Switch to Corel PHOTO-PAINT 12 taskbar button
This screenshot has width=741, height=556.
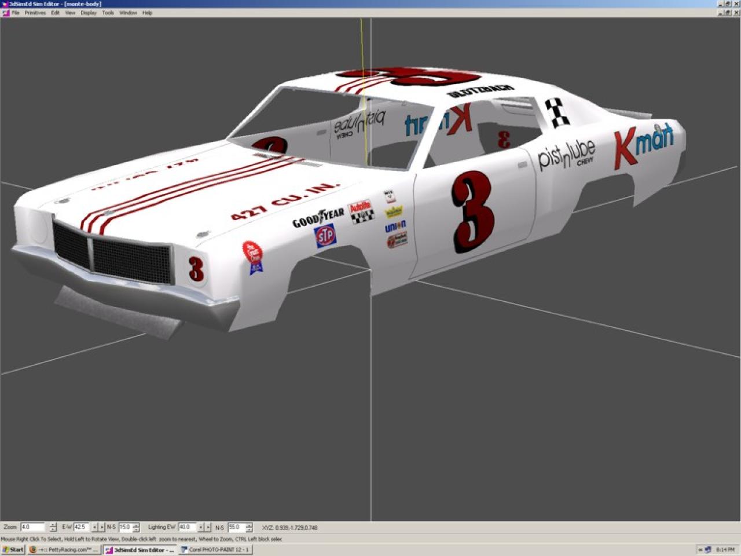click(x=215, y=550)
